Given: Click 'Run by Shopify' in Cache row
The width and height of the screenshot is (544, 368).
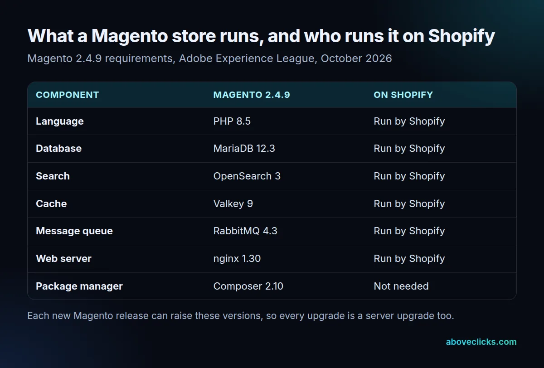Looking at the screenshot, I should (409, 204).
